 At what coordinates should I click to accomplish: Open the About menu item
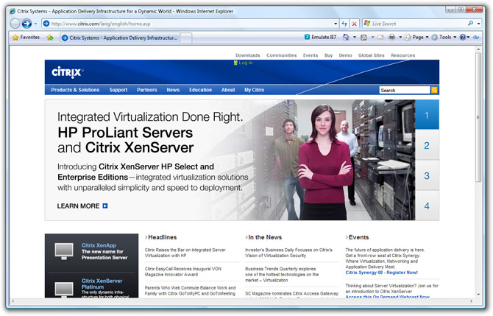click(x=228, y=90)
